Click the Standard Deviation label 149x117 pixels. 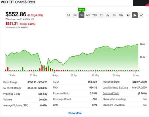point(114,105)
